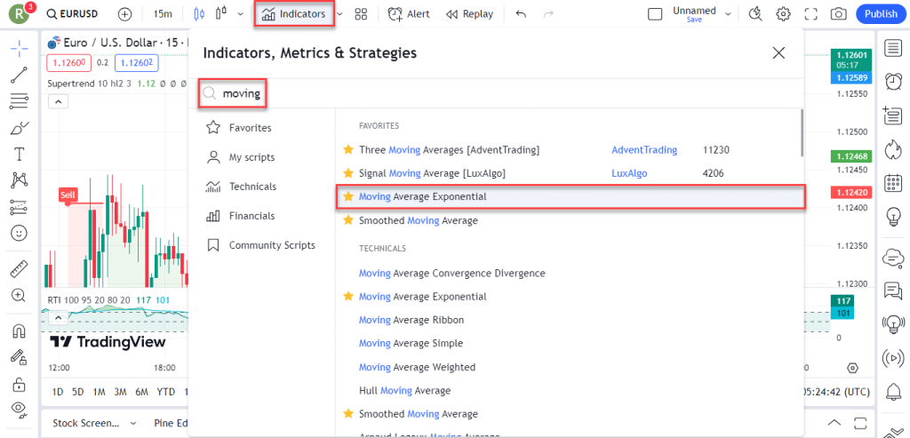Open chart settings gear icon
Image resolution: width=910 pixels, height=438 pixels.
point(783,14)
